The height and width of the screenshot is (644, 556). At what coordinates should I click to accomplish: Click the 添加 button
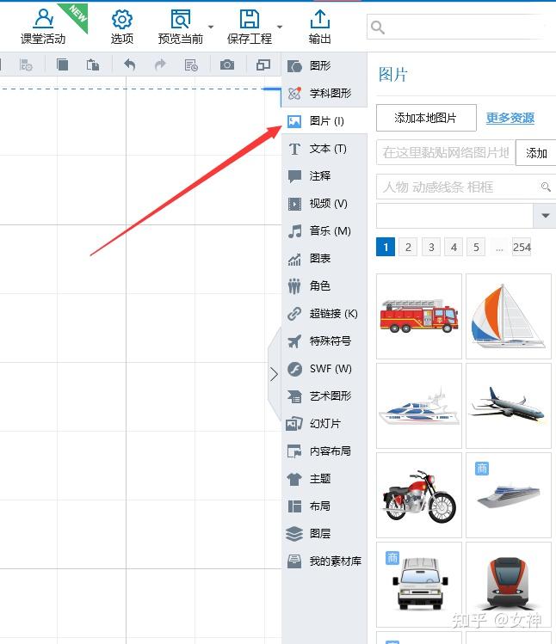[536, 153]
